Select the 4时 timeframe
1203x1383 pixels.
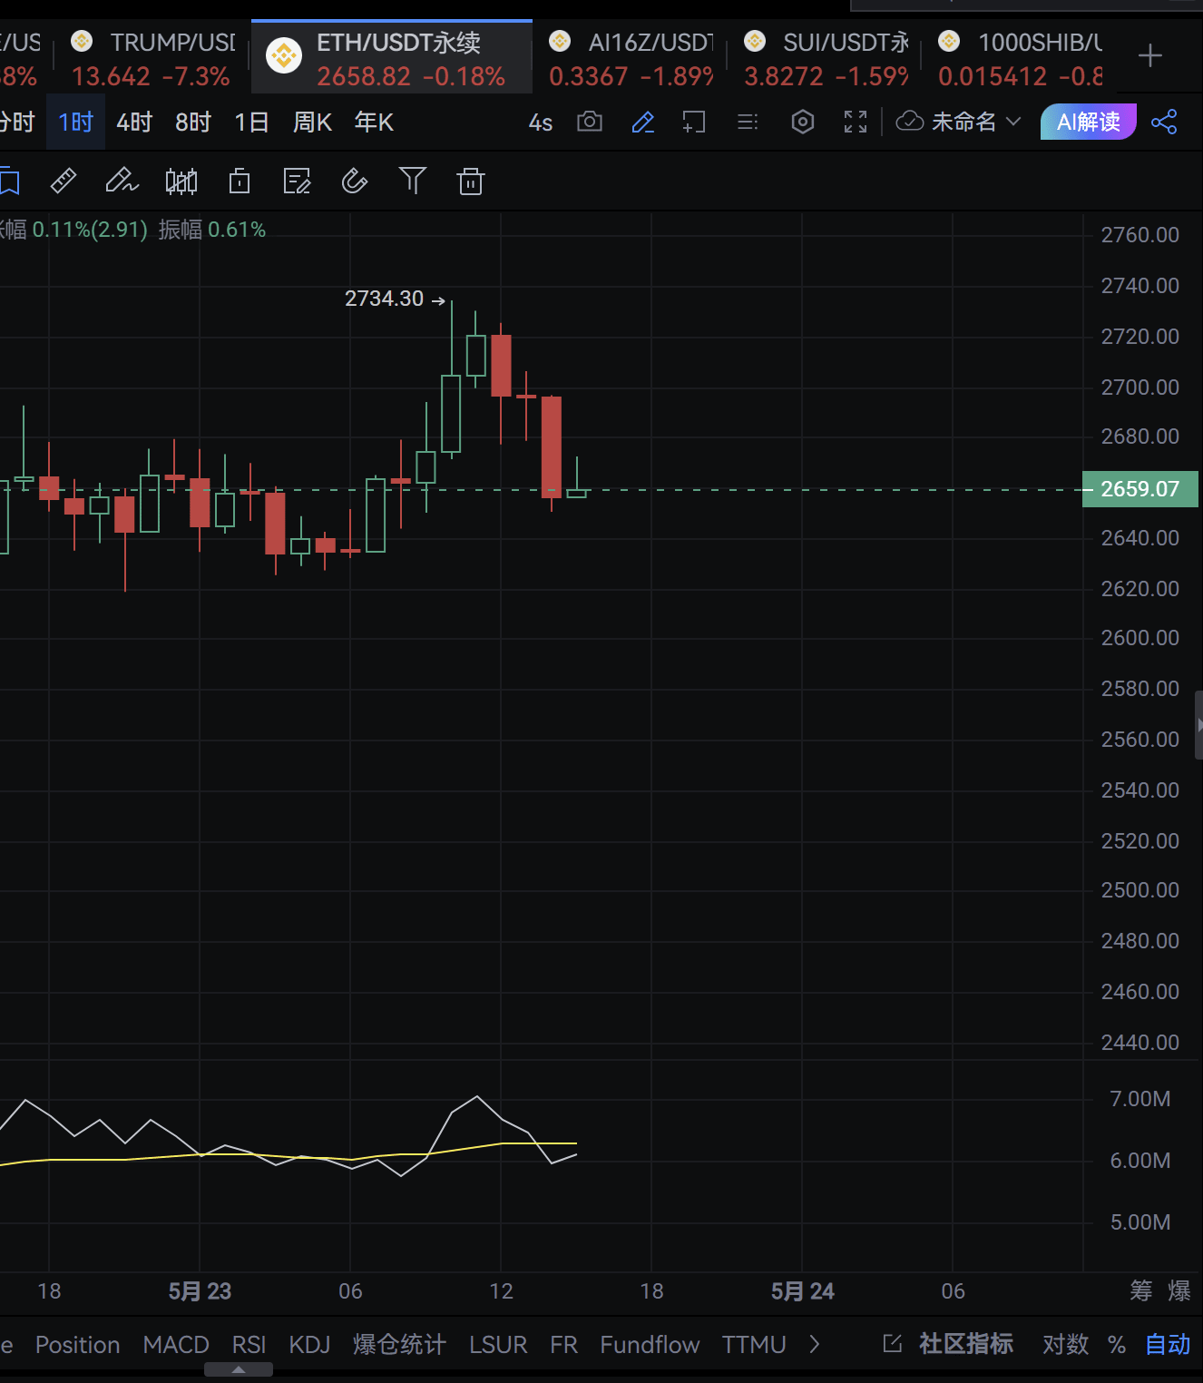pos(133,122)
